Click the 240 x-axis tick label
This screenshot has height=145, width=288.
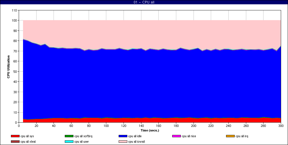[x=228, y=126]
